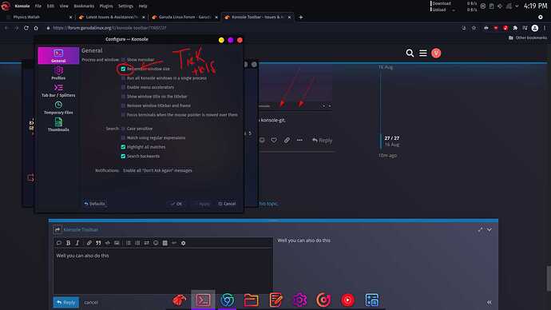Open the editor options gear menu
This screenshot has height=310, width=551.
183,243
